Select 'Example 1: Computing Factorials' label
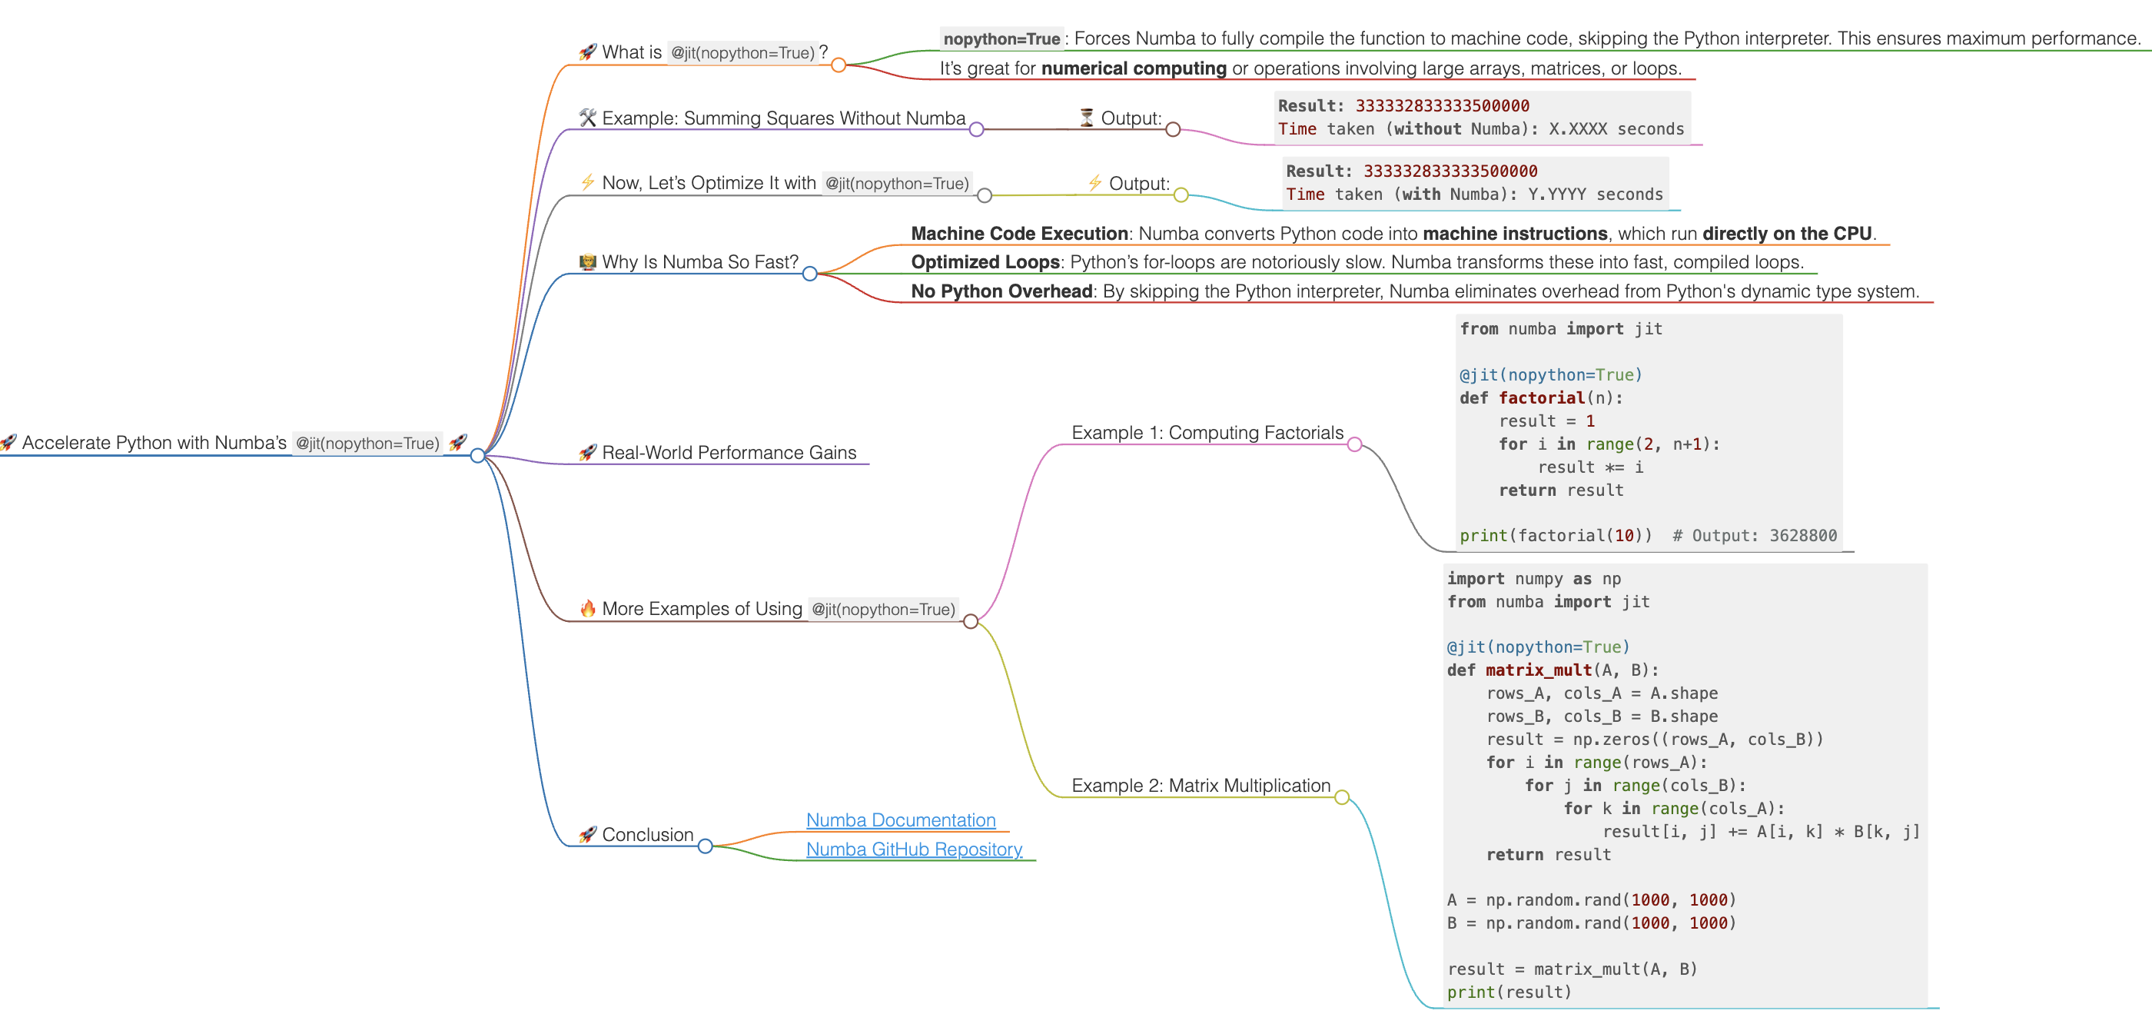Screen dimensions: 2152x1024 click(1207, 432)
